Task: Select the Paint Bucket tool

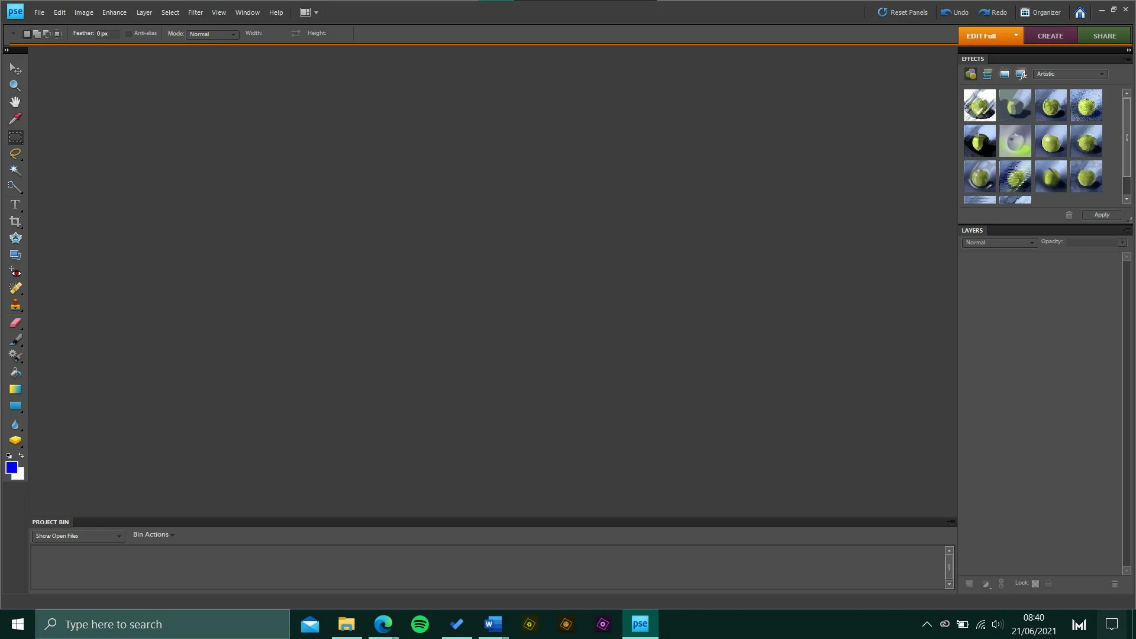Action: coord(15,373)
